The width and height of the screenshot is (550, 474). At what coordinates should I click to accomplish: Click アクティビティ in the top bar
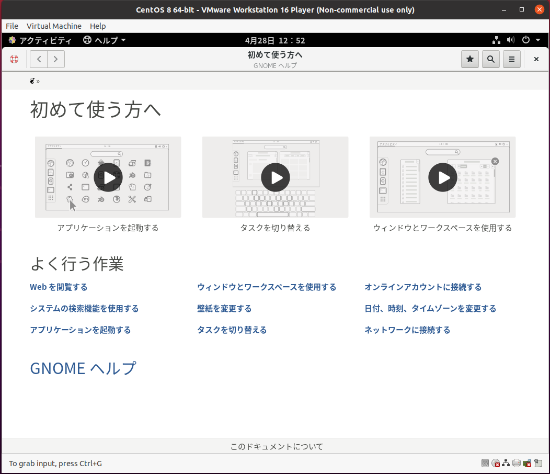pos(40,40)
